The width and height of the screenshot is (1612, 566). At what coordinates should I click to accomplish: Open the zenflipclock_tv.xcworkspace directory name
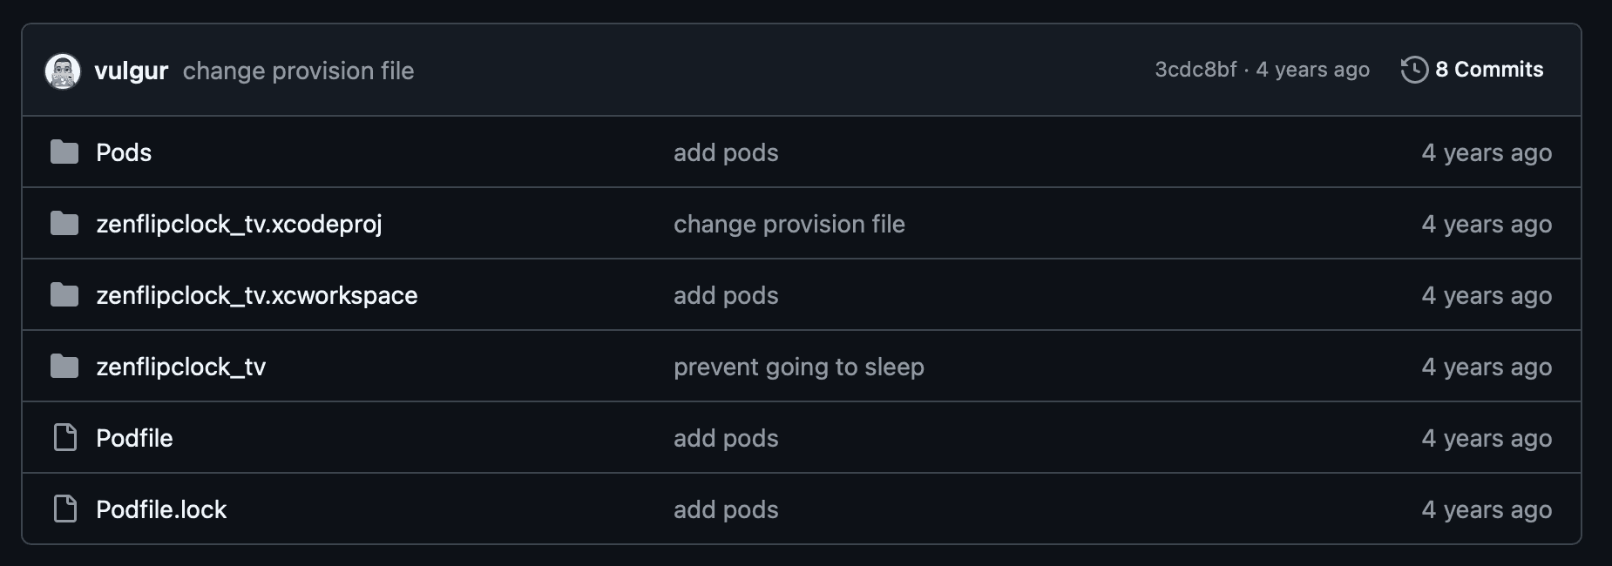coord(257,295)
